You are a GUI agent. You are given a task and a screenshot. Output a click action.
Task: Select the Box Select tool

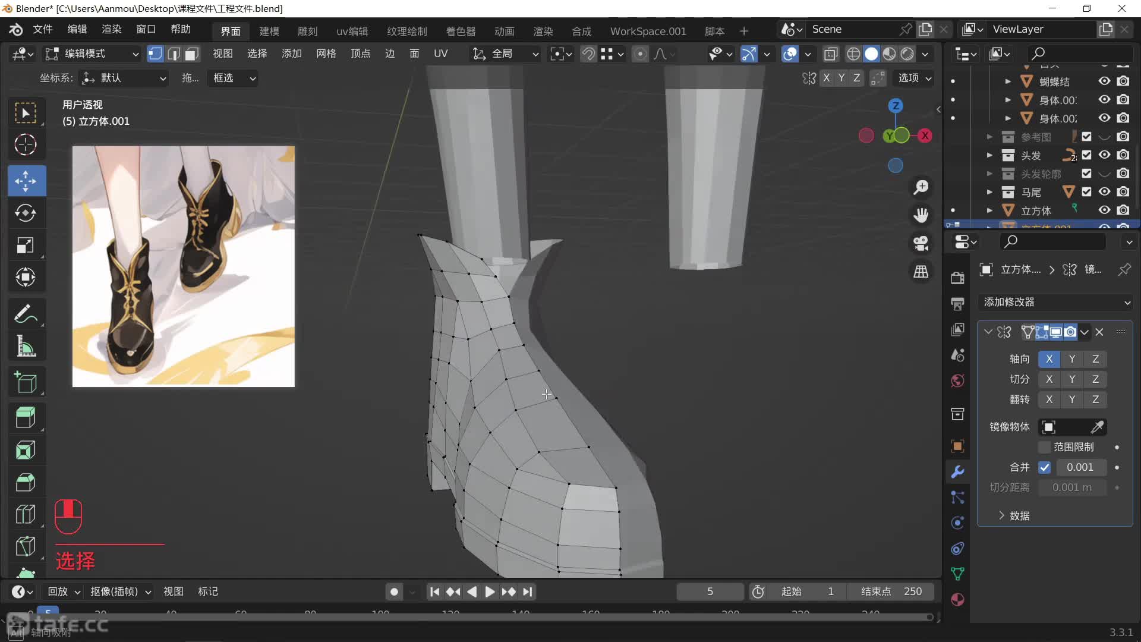(26, 113)
